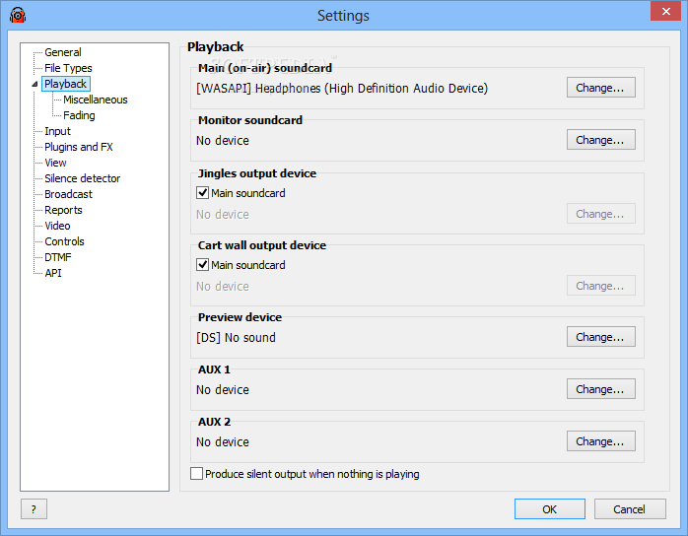Screen dimensions: 688x536
Task: Change the AUX 2 device
Action: (600, 441)
